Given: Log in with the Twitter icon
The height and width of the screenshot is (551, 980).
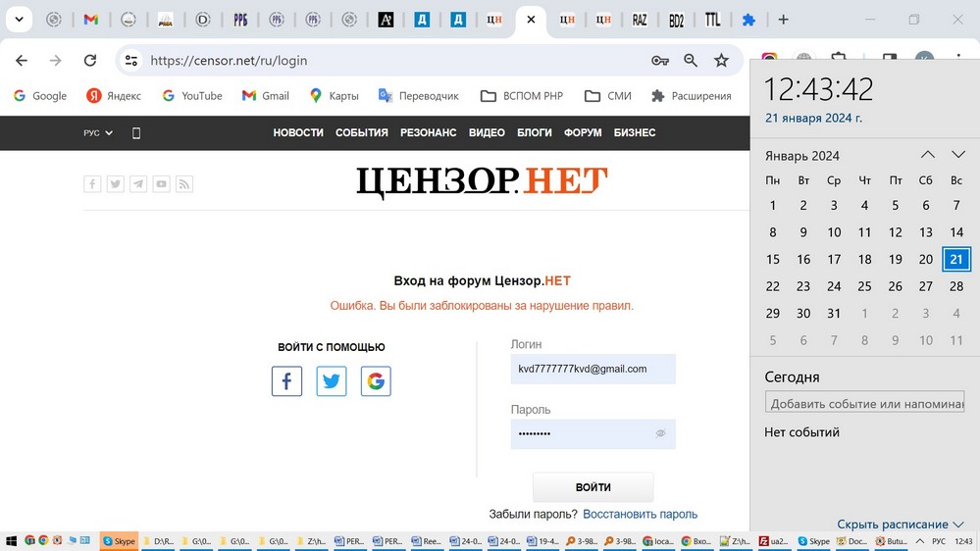Looking at the screenshot, I should click(332, 381).
